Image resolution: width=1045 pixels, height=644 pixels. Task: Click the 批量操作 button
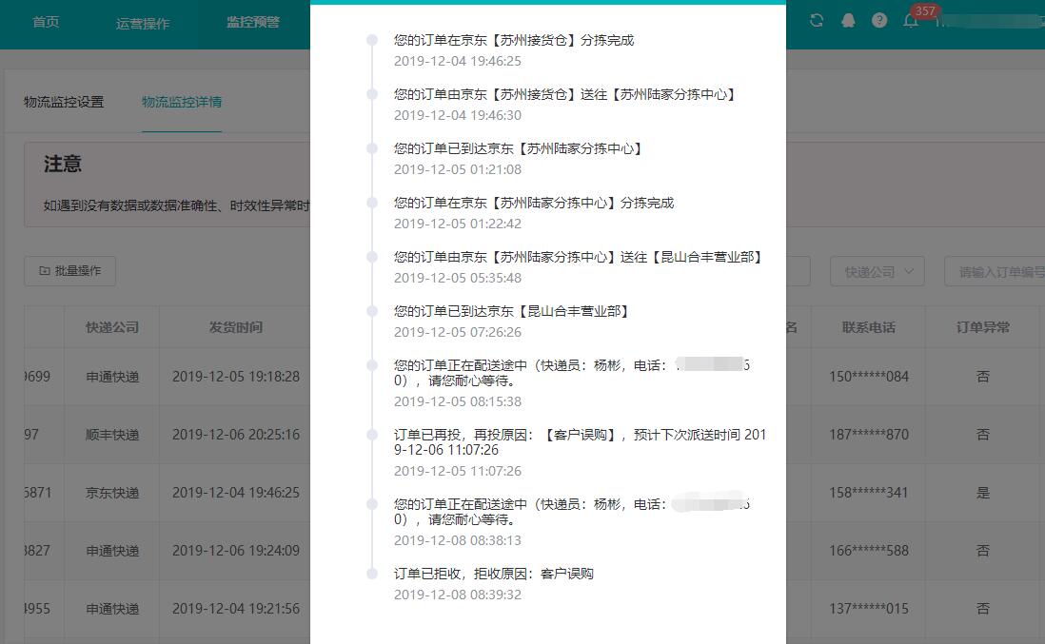(x=69, y=271)
